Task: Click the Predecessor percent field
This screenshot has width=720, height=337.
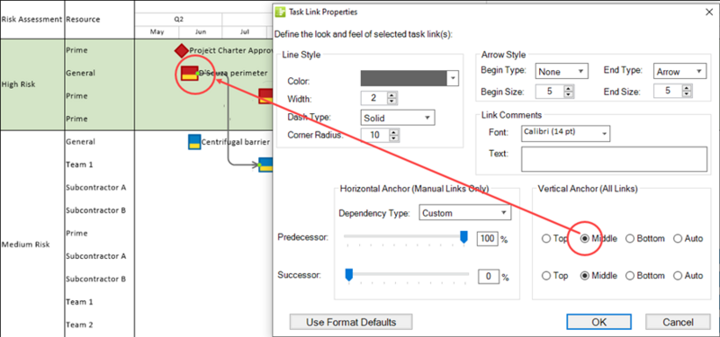Action: 487,239
